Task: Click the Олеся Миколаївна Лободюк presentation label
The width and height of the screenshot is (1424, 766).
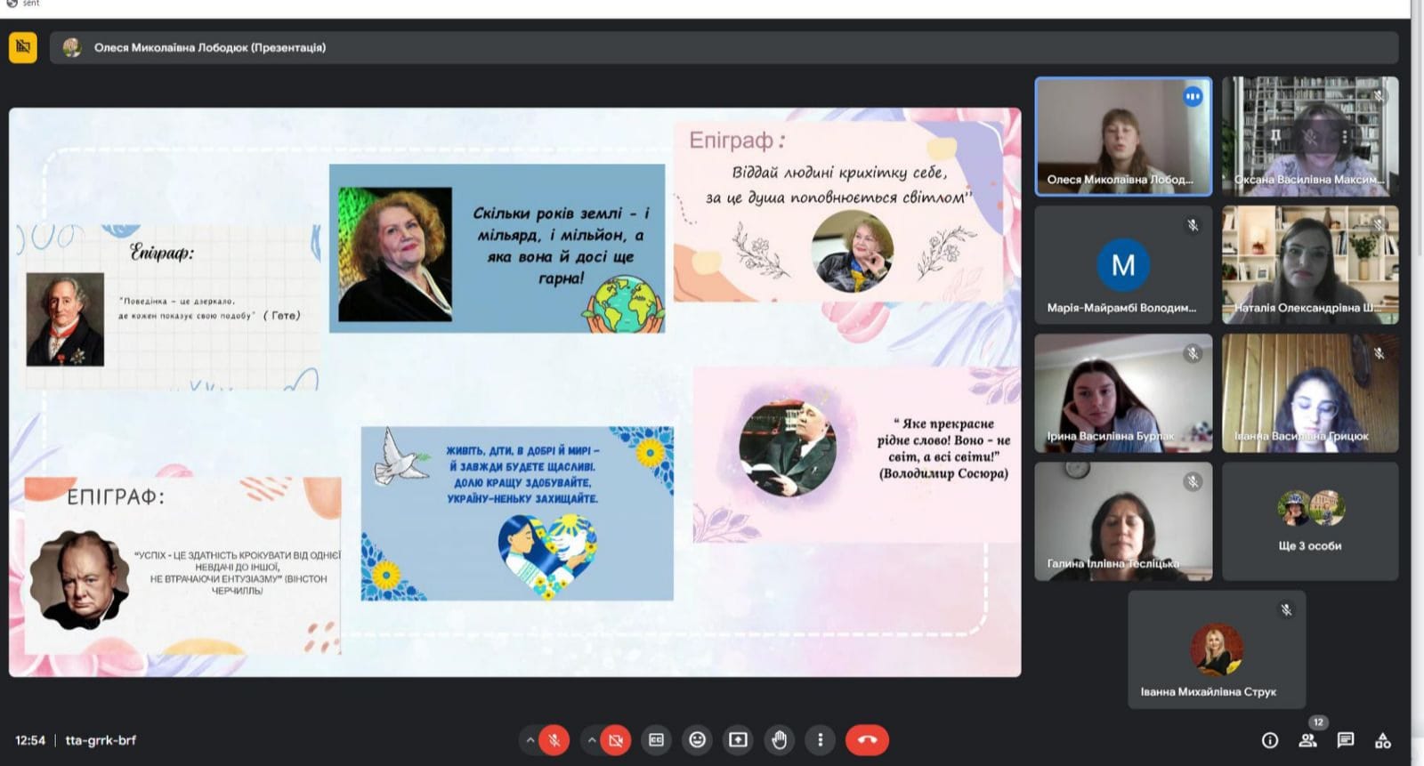Action: coord(210,48)
